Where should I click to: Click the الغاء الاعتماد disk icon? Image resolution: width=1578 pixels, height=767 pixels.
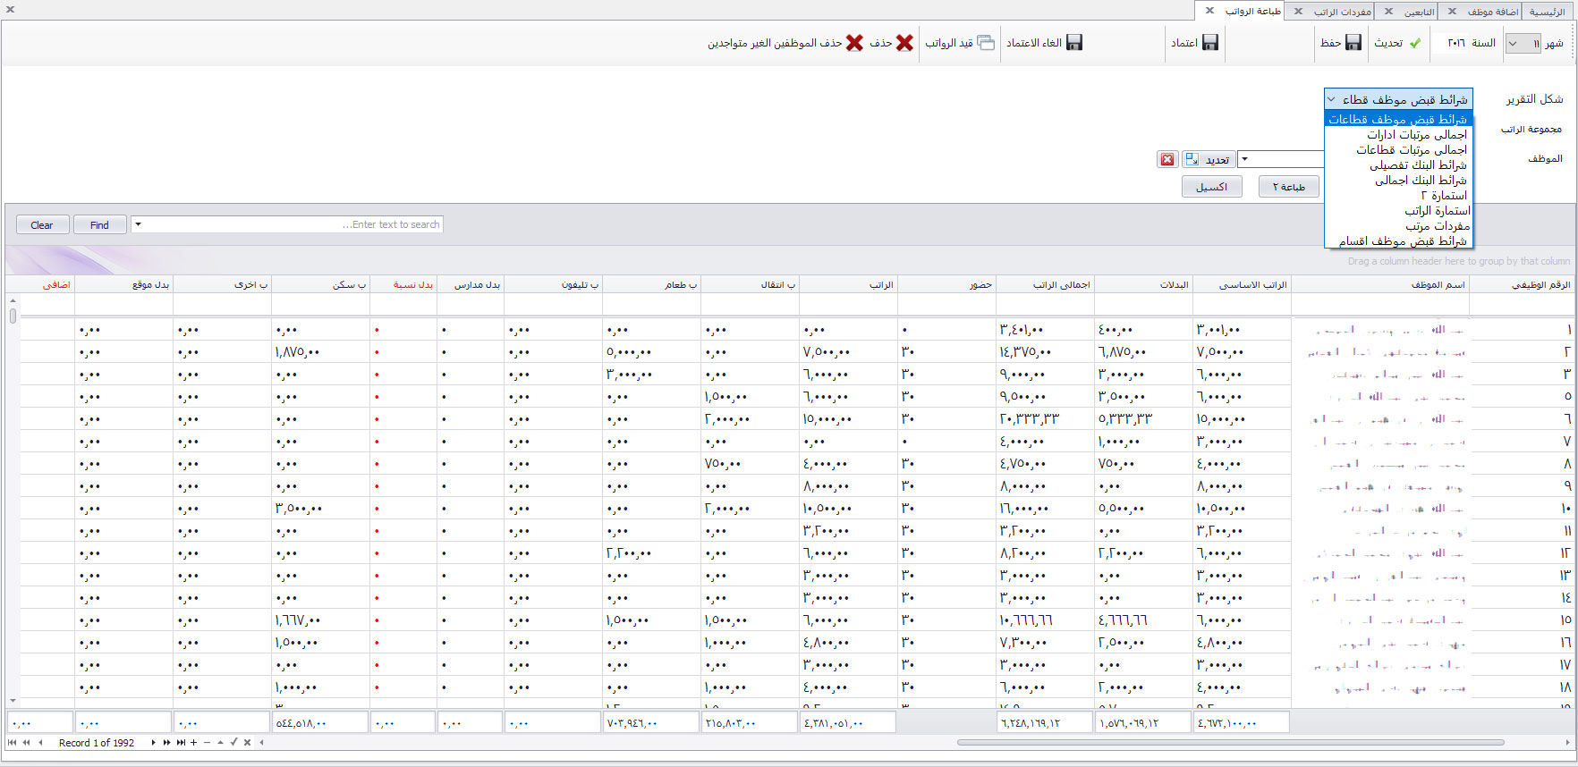[x=1074, y=43]
